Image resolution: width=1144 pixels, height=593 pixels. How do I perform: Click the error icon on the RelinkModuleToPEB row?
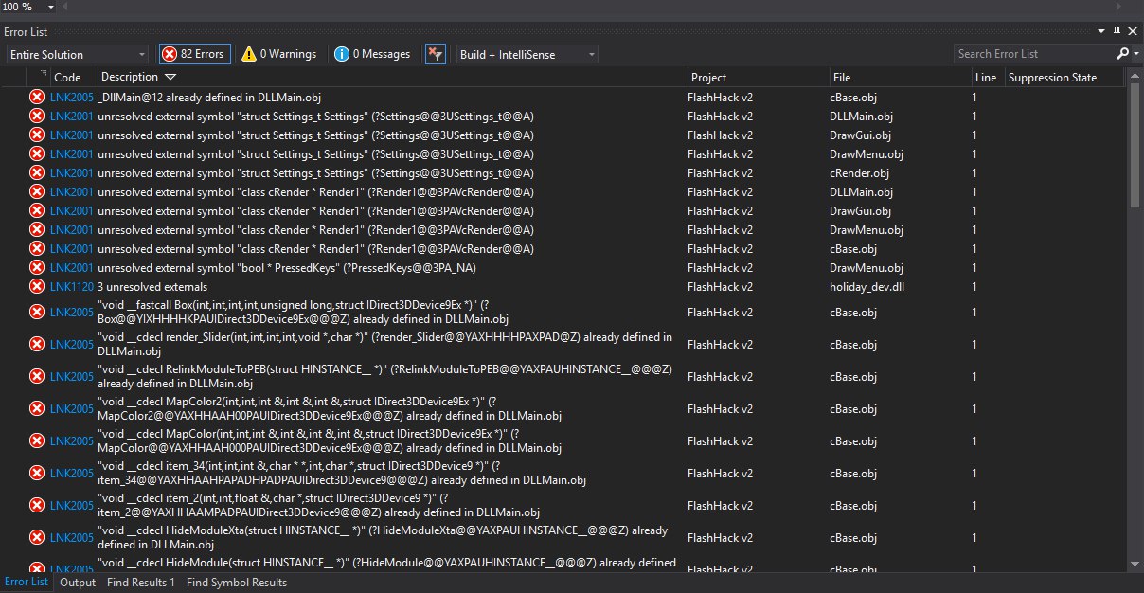[x=37, y=377]
